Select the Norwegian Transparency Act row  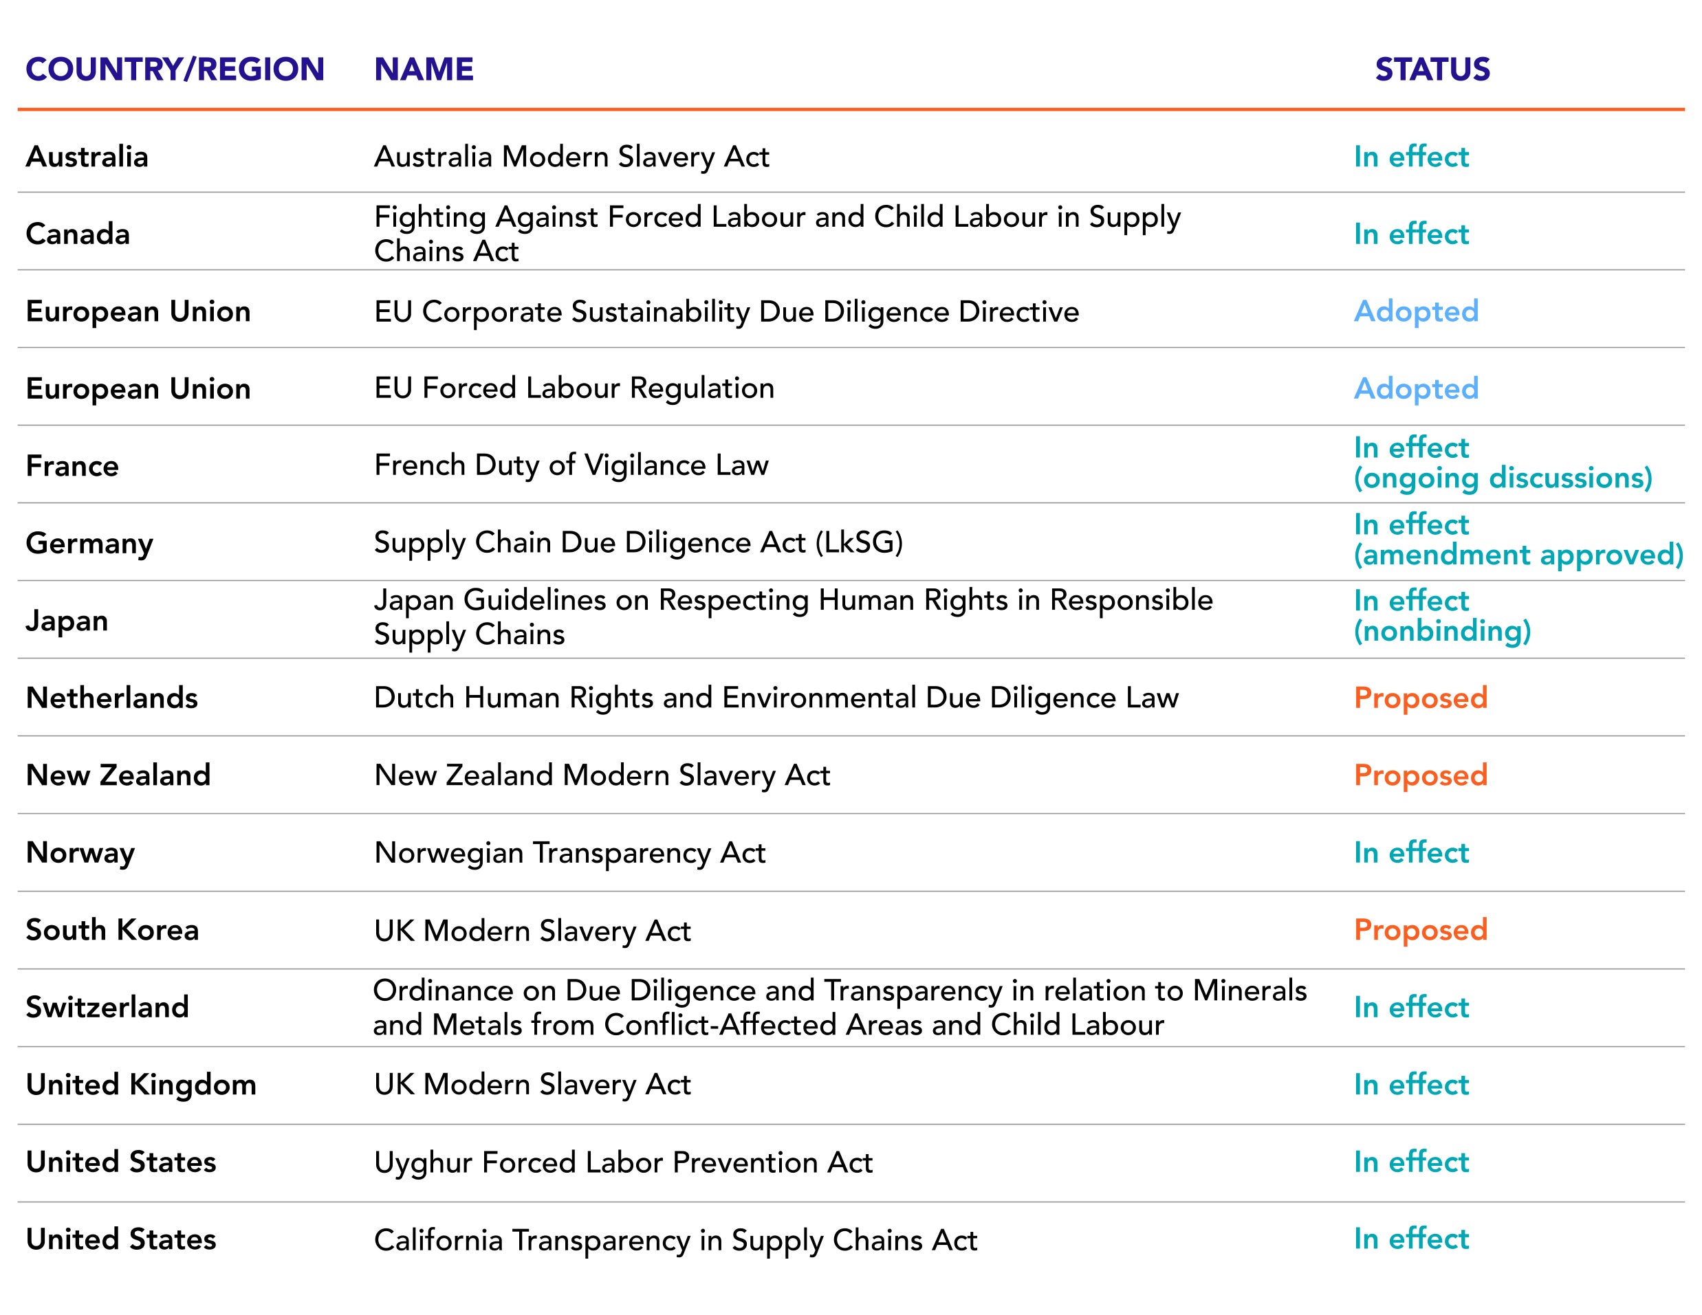(x=569, y=852)
